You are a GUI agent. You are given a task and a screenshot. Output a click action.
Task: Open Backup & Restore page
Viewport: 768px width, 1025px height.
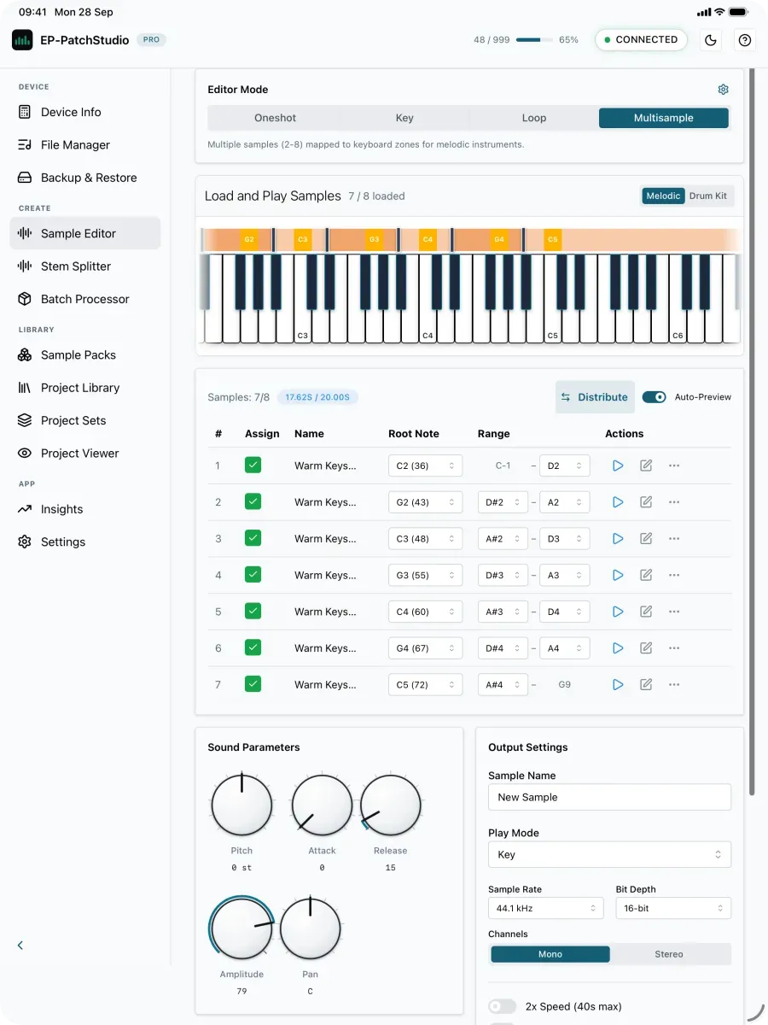pos(85,178)
